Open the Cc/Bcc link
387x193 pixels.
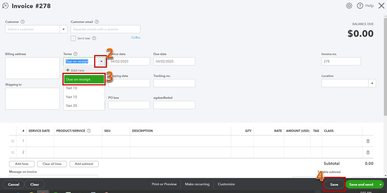pos(136,38)
